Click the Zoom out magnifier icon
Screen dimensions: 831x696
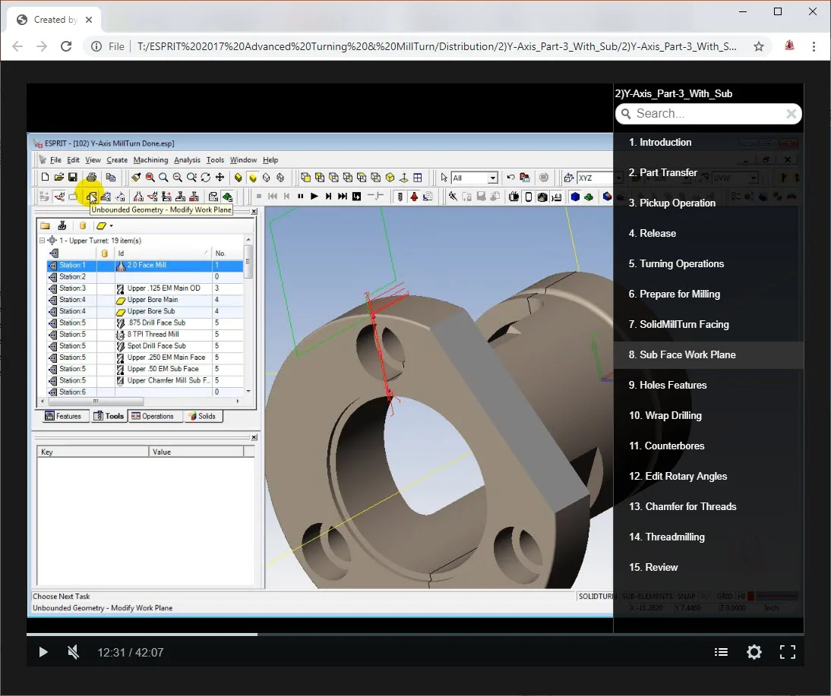coord(178,178)
